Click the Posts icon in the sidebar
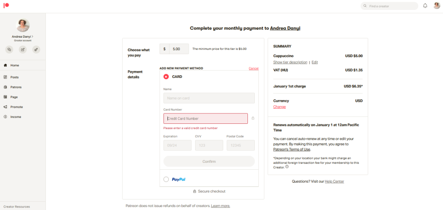This screenshot has height=210, width=443. 5,77
